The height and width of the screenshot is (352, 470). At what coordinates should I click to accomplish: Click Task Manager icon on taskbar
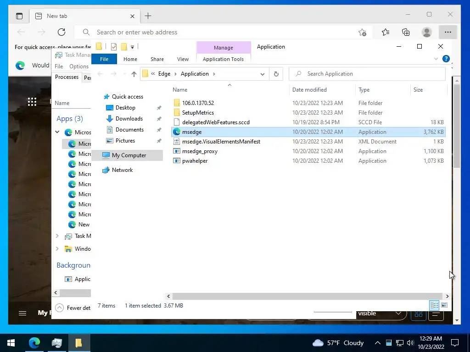click(x=56, y=343)
